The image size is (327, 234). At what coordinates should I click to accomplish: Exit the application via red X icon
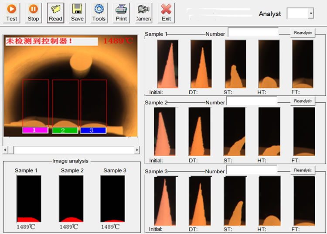coord(166,13)
